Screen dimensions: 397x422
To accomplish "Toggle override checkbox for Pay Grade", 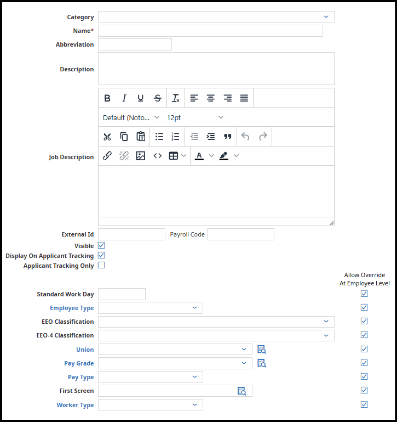I will [364, 363].
